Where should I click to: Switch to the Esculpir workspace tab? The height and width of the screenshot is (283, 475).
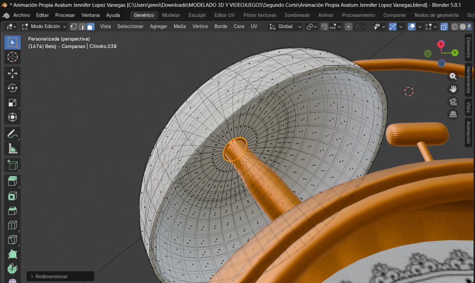click(x=197, y=15)
